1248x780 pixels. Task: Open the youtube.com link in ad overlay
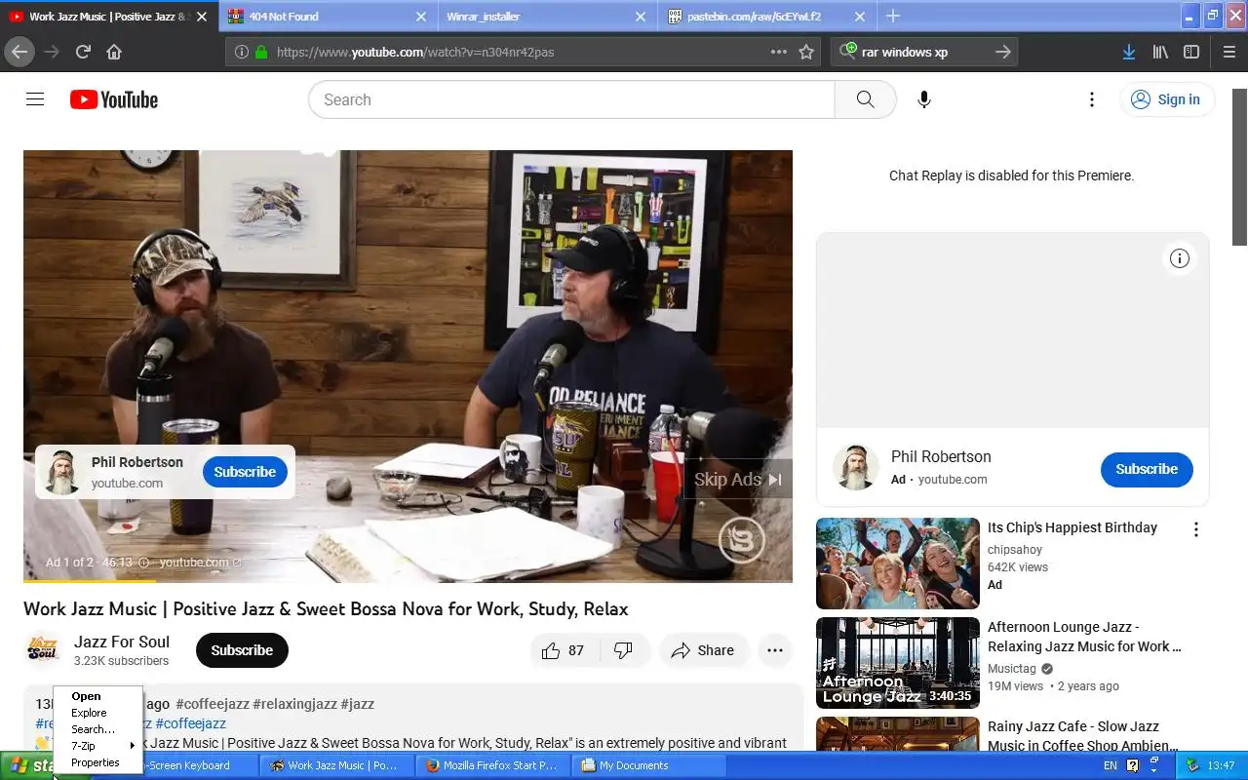200,563
